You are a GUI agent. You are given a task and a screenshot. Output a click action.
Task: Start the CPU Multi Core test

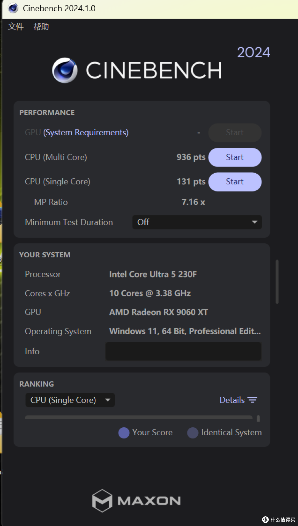click(x=235, y=157)
